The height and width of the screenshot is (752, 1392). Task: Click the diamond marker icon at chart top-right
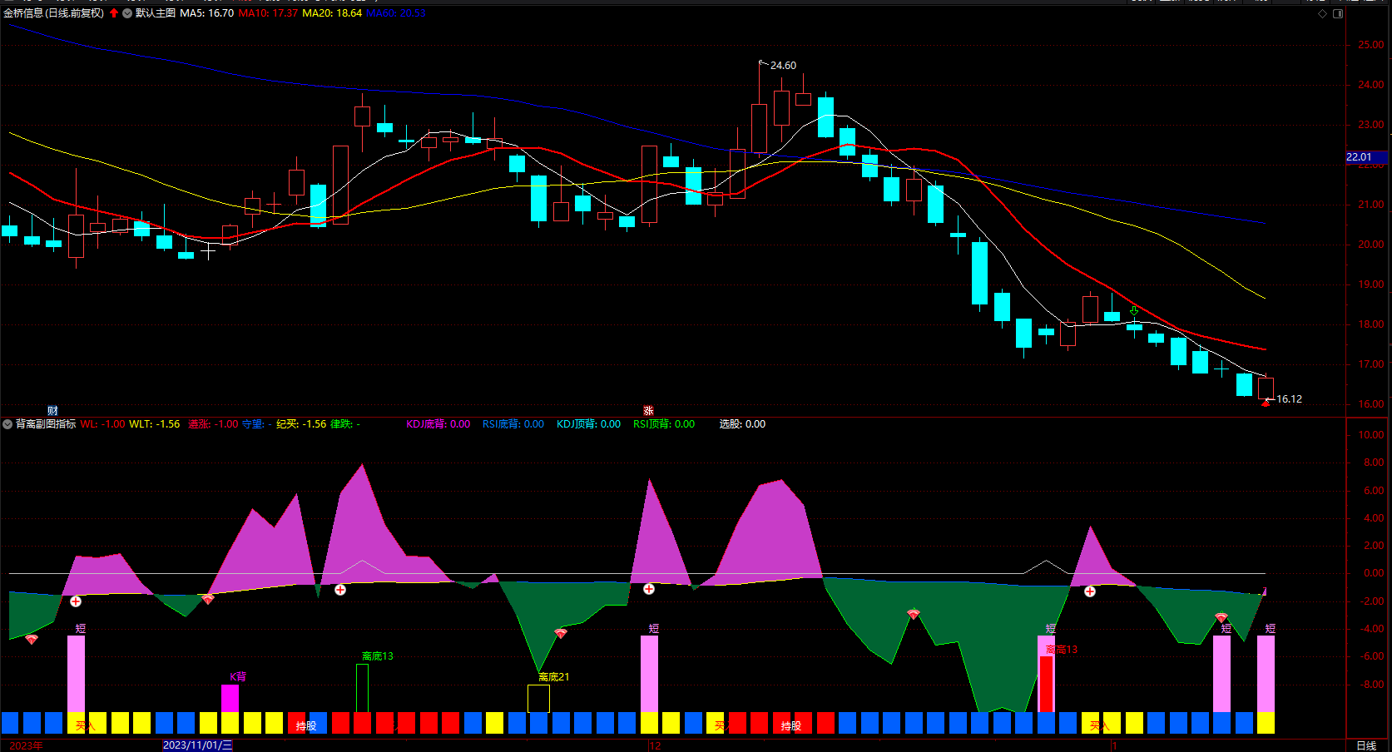click(1323, 13)
